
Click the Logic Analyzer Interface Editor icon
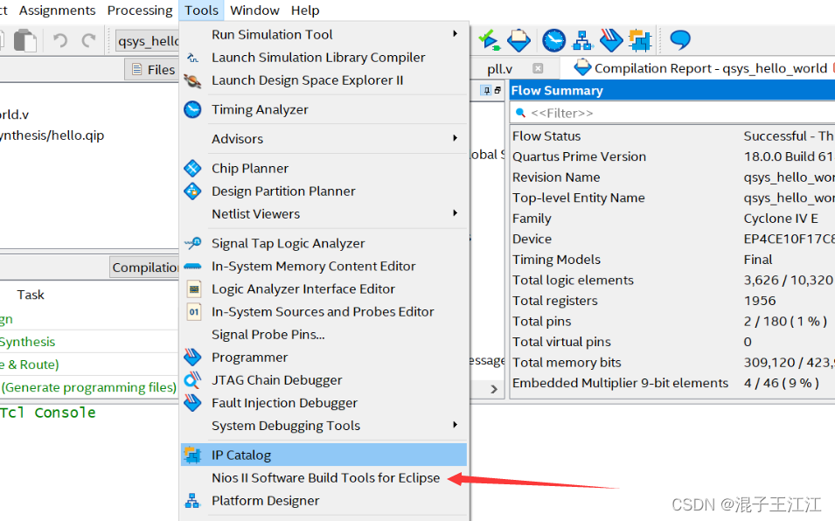pyautogui.click(x=194, y=289)
